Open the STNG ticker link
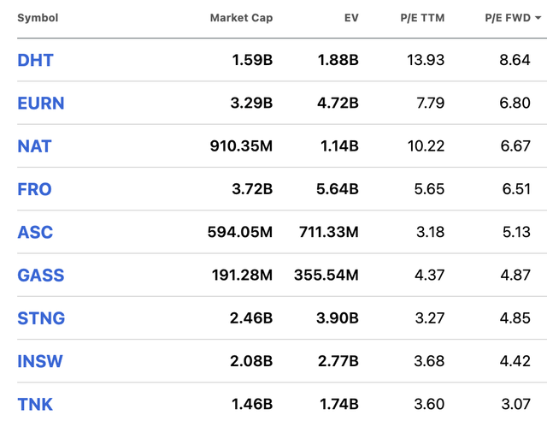 tap(41, 318)
